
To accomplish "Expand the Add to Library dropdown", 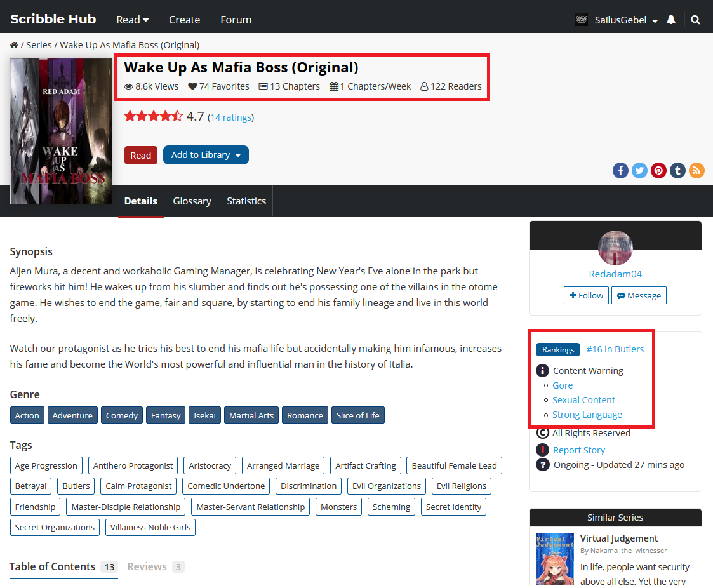I will [206, 155].
